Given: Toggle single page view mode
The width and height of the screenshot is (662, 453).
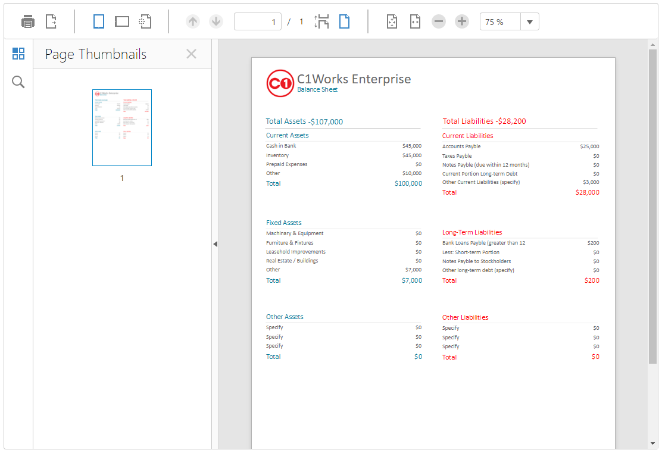Looking at the screenshot, I should click(345, 21).
